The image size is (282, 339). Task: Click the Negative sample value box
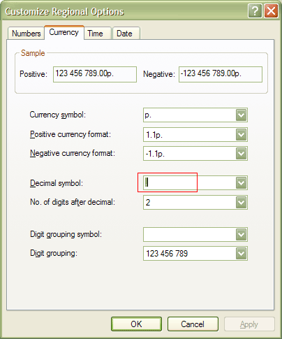(221, 74)
